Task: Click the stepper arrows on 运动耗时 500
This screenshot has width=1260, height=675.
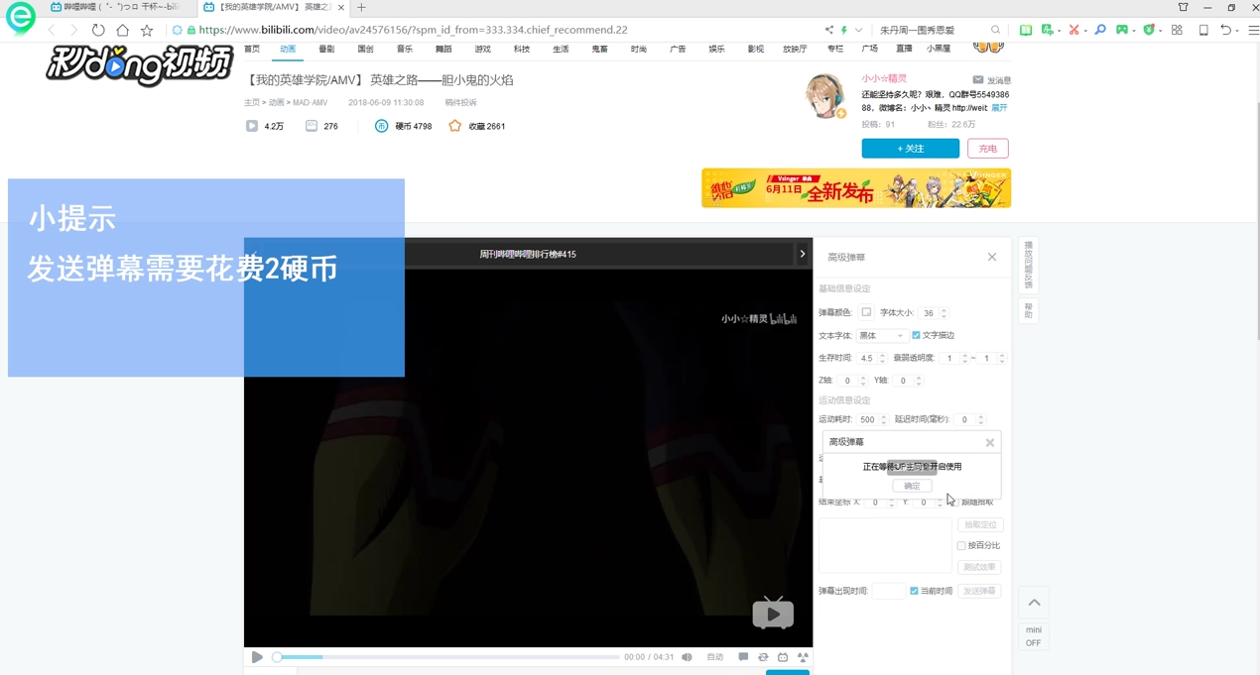Action: click(883, 419)
